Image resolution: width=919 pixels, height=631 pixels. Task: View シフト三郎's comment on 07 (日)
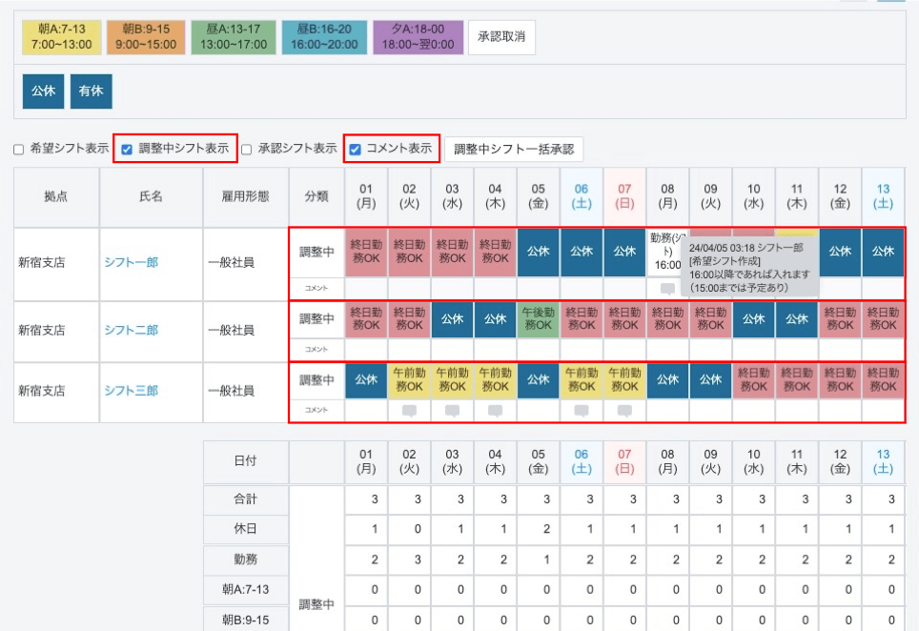click(x=624, y=411)
